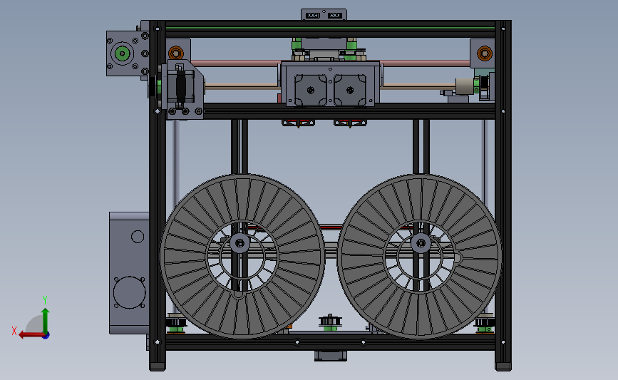Select the green pulley on the top-left motor mount
Image resolution: width=618 pixels, height=380 pixels.
(x=122, y=53)
